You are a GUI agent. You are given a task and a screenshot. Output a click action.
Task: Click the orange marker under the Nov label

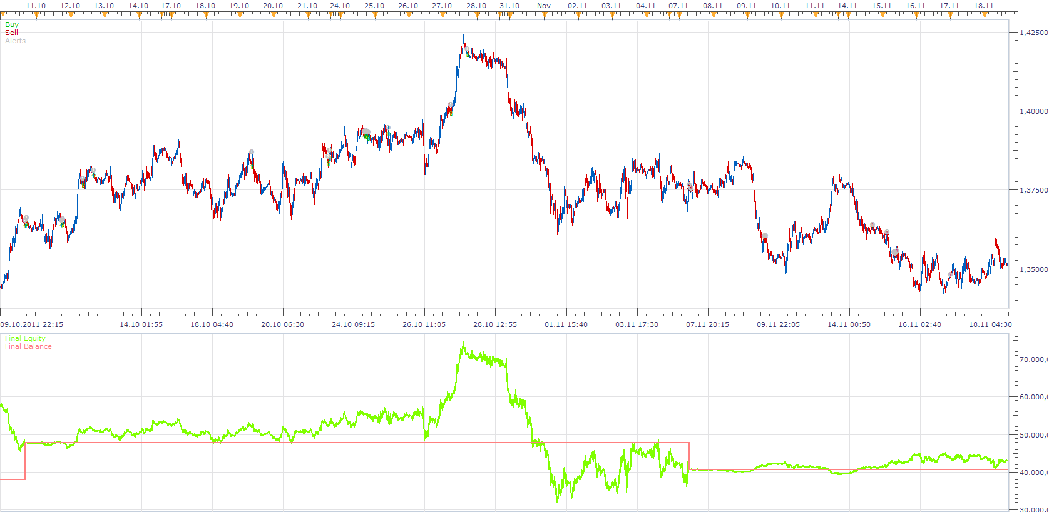tap(544, 16)
